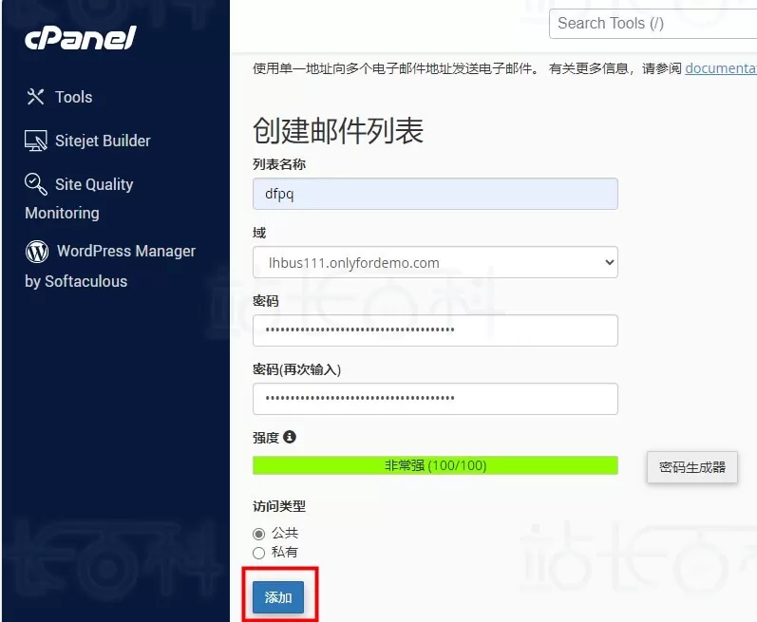Click the 密码(再次输入) confirm field

click(x=435, y=399)
